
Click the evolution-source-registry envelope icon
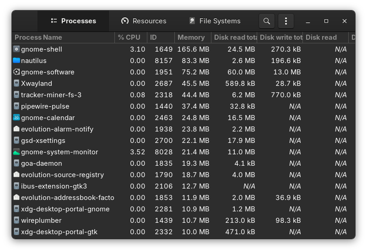click(x=16, y=175)
